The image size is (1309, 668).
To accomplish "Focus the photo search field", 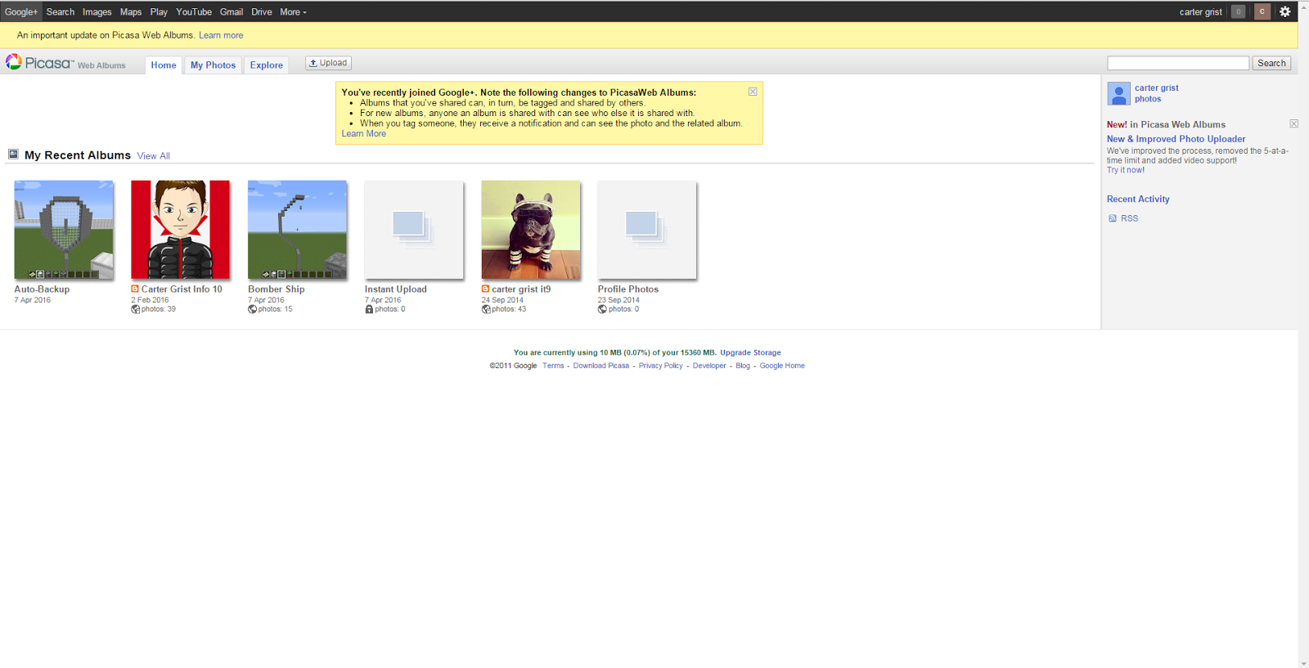I will (x=1178, y=63).
